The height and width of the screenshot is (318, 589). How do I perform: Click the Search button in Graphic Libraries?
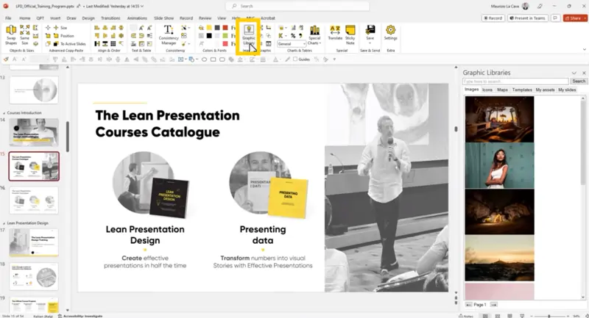[579, 82]
